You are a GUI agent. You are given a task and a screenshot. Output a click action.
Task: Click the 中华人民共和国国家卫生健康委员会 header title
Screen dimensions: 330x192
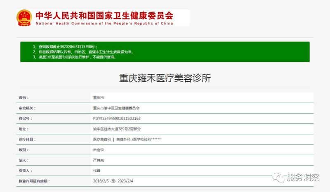pyautogui.click(x=104, y=15)
